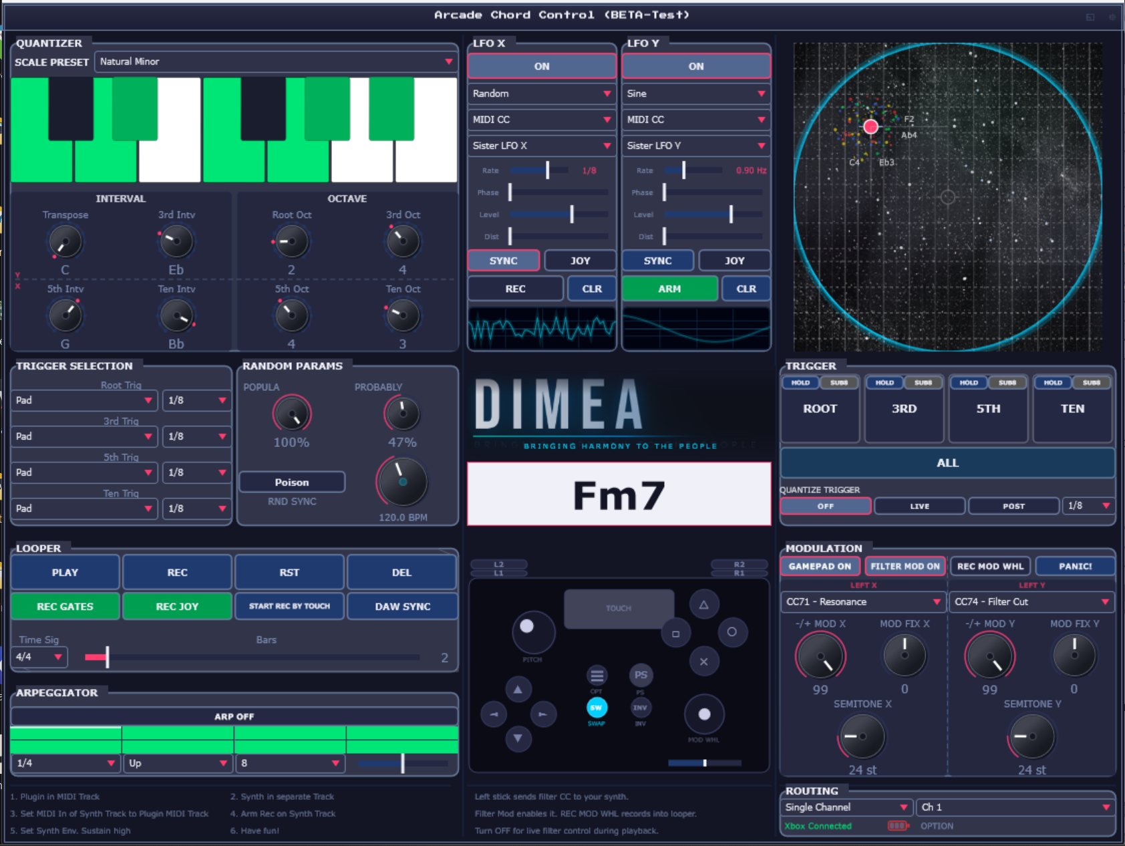
Task: Click the L2 trigger button
Action: (498, 565)
